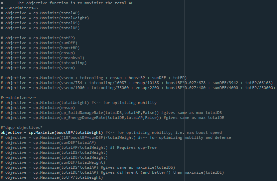Click the *dqcp objectives* heading comment

21,128
